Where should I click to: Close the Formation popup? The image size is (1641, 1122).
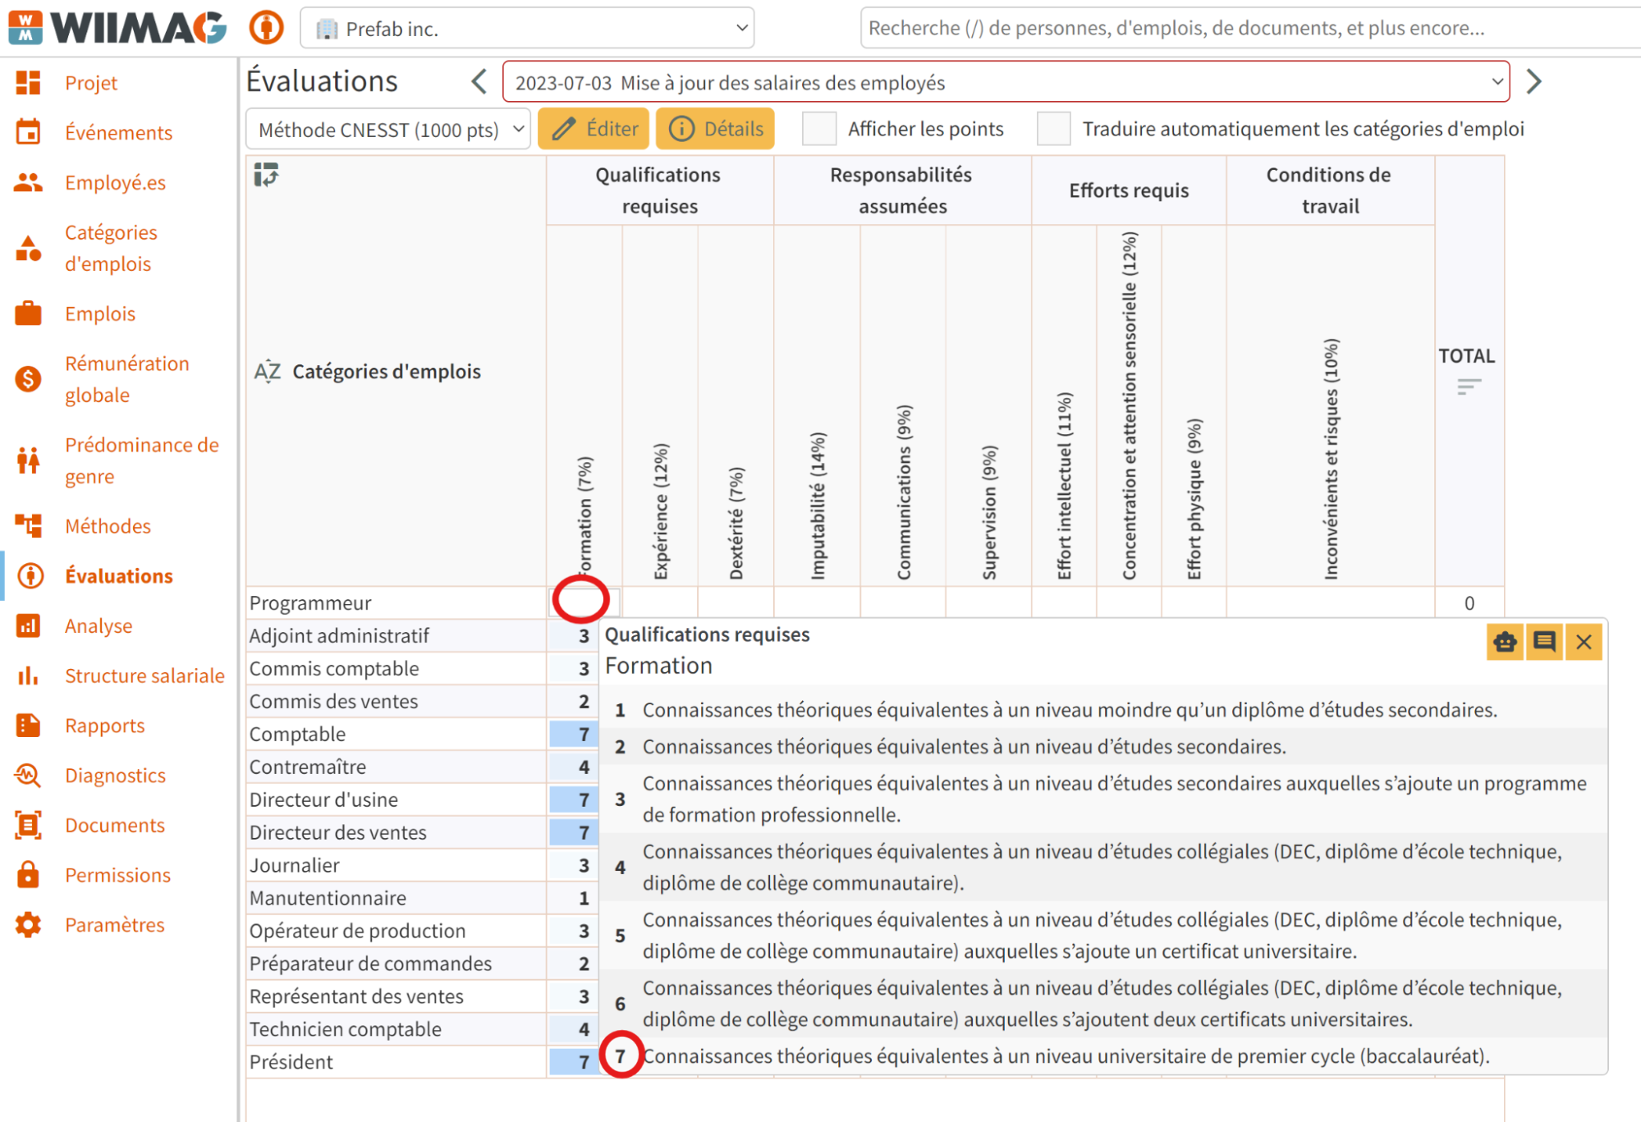tap(1584, 642)
